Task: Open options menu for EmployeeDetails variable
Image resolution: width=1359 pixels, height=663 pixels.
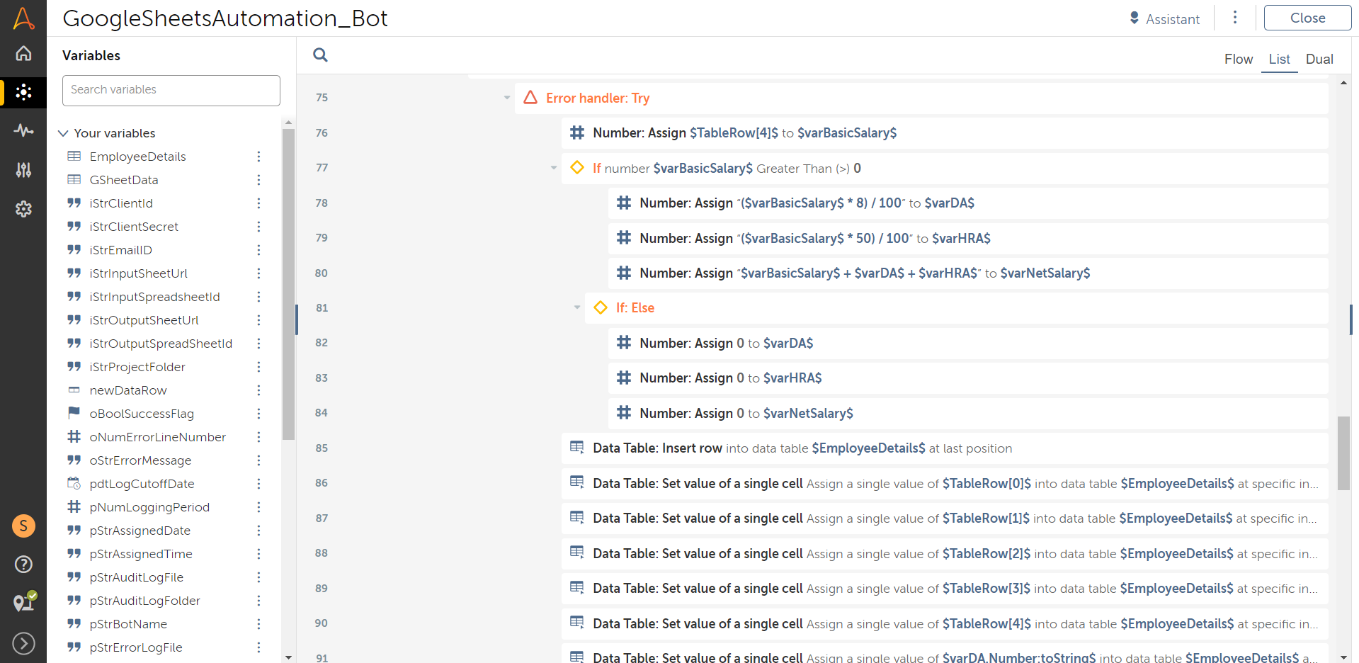Action: pos(258,157)
